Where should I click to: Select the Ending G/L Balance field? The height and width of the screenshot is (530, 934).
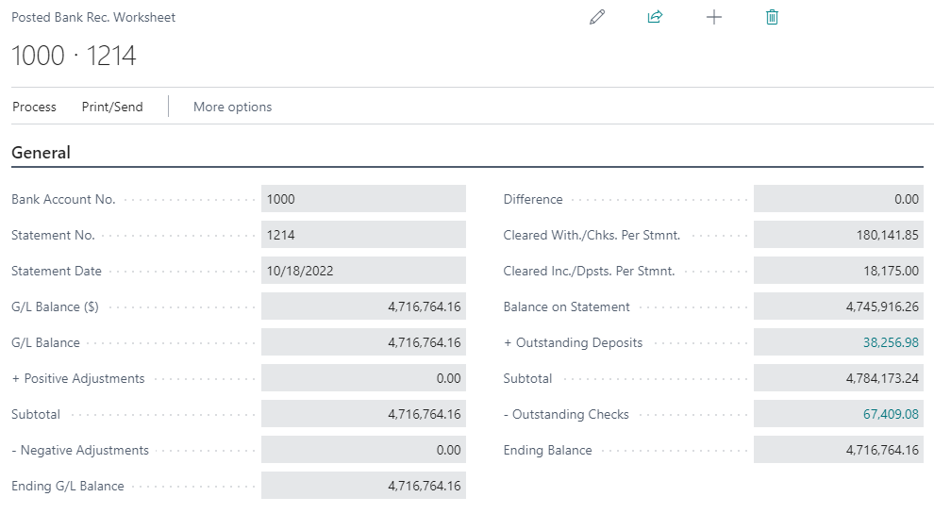[x=363, y=486]
